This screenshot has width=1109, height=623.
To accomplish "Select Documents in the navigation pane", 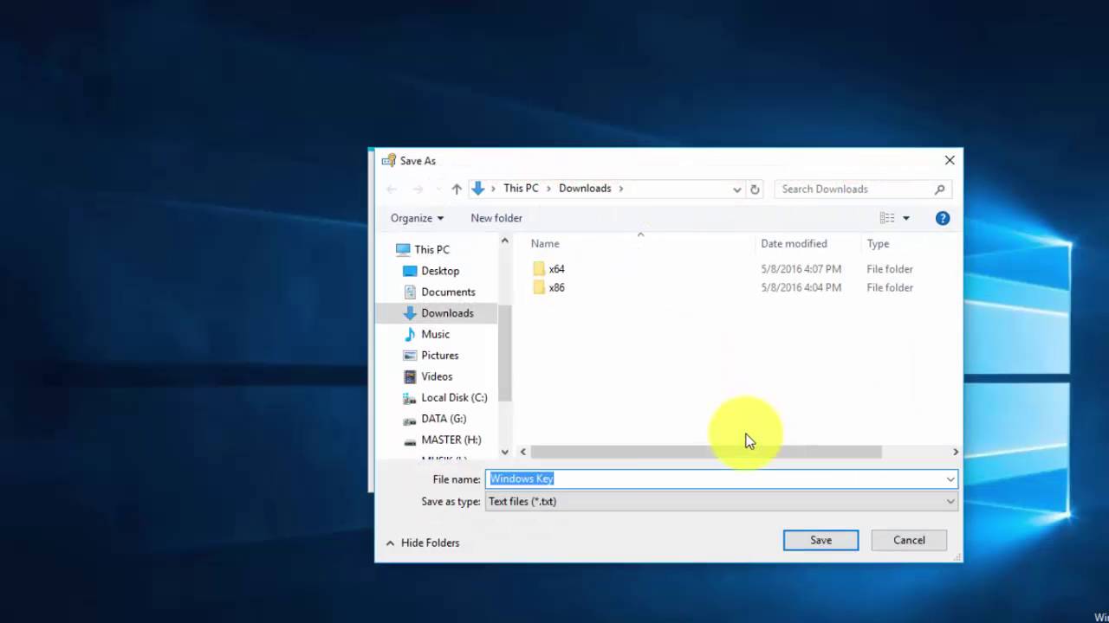I will 448,292.
